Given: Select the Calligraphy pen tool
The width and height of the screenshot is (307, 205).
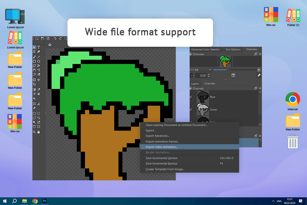Looking at the screenshot, I should [39, 52].
